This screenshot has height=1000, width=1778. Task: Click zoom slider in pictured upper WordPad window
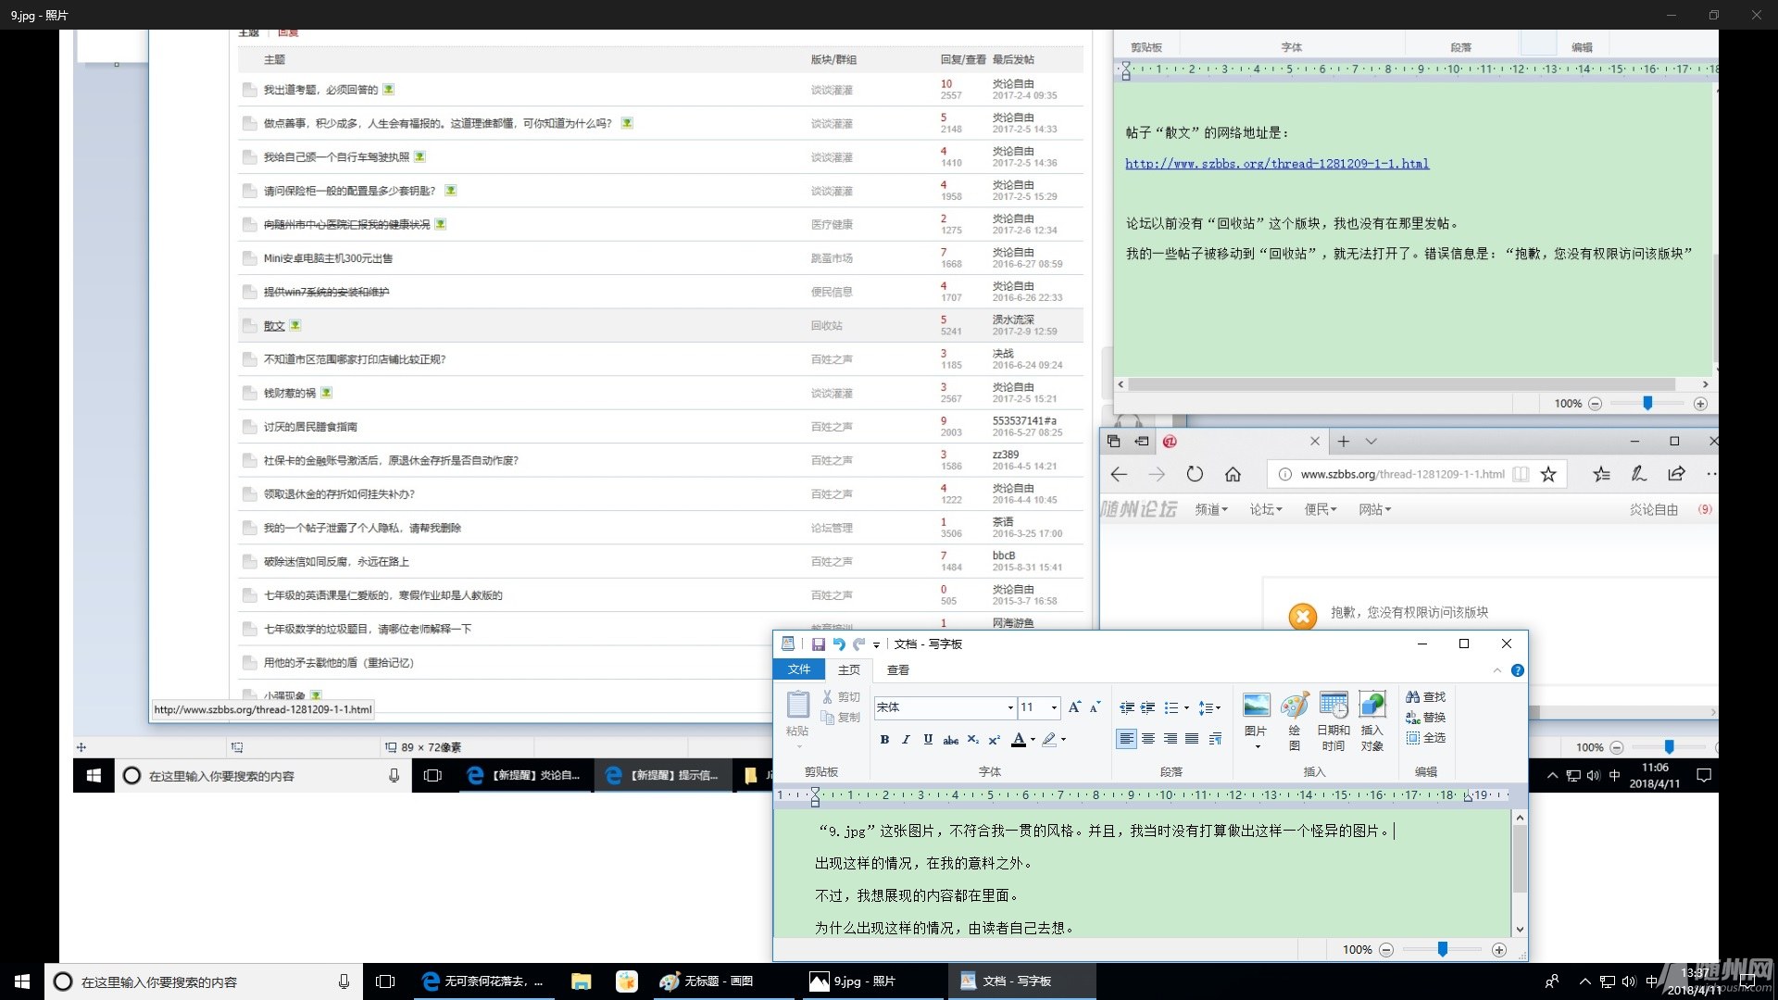pos(1647,404)
